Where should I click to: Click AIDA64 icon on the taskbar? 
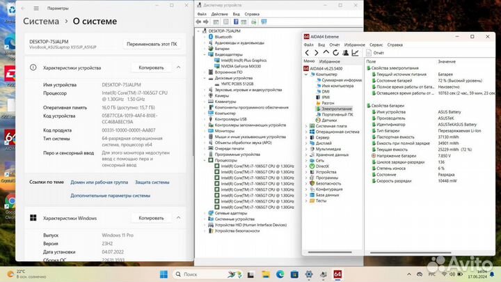pos(337,274)
